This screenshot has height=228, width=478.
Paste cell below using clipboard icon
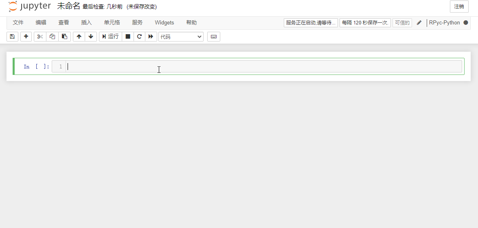coord(64,37)
